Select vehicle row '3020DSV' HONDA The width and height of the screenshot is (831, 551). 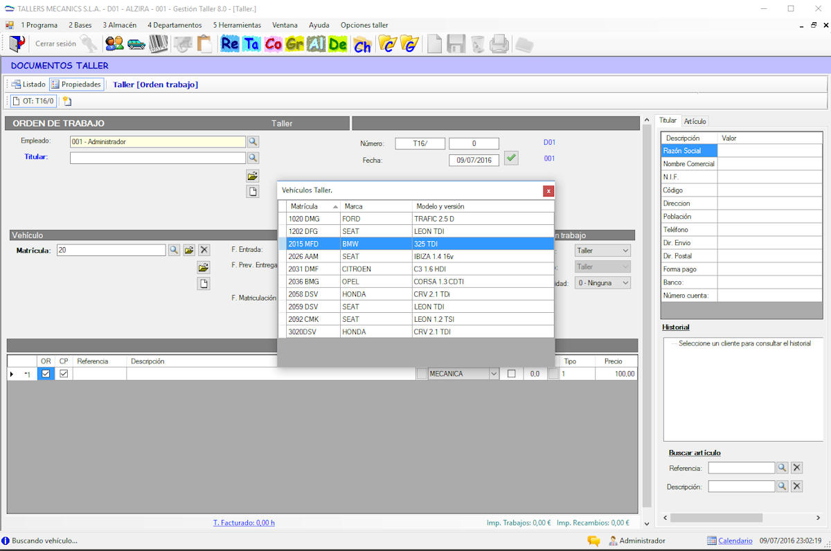(416, 332)
